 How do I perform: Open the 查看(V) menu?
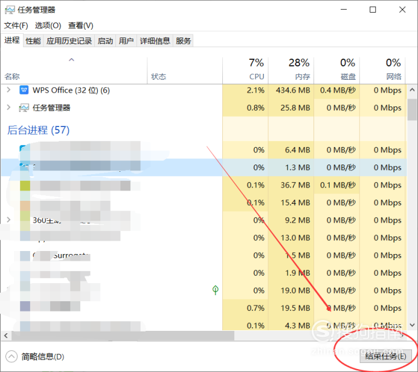tap(81, 25)
